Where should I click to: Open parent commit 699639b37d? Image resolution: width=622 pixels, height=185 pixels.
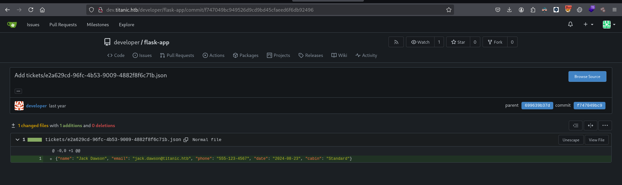coord(537,105)
